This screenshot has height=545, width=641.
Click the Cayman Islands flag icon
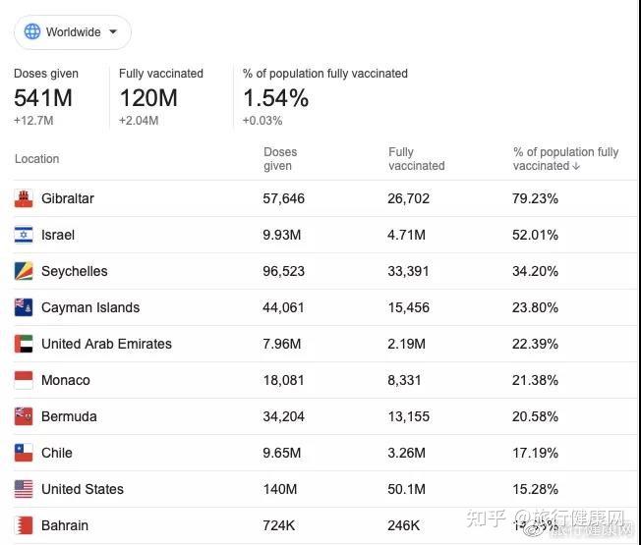tap(24, 307)
